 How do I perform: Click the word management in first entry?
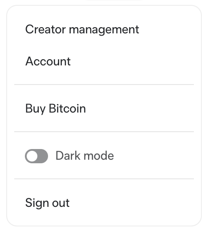pos(104,30)
